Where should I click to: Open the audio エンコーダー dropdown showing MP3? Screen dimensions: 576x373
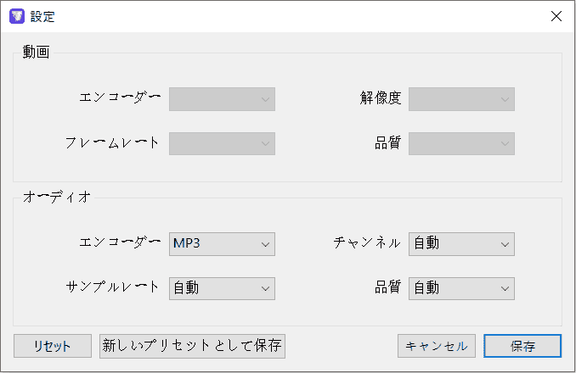[x=222, y=244]
